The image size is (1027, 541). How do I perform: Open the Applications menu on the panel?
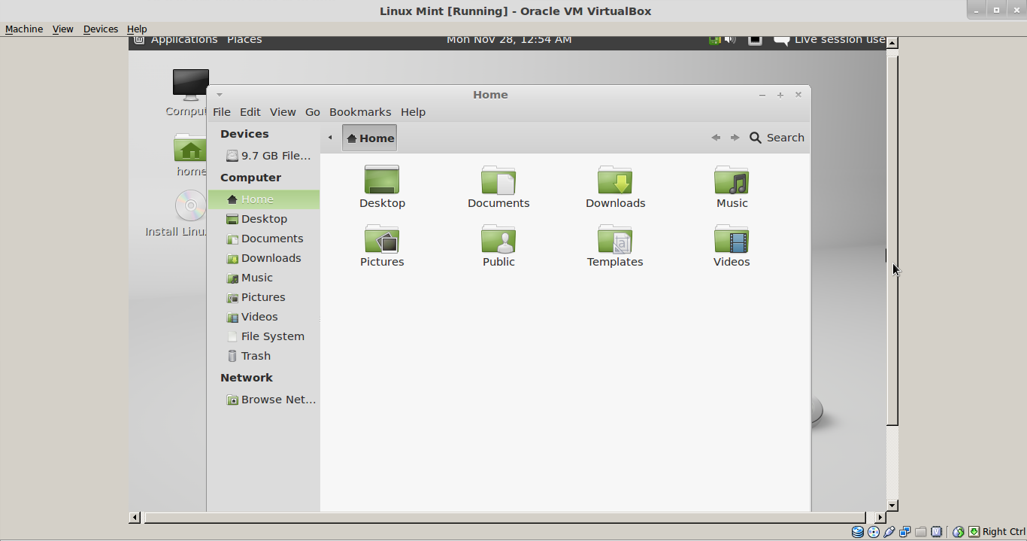[183, 39]
